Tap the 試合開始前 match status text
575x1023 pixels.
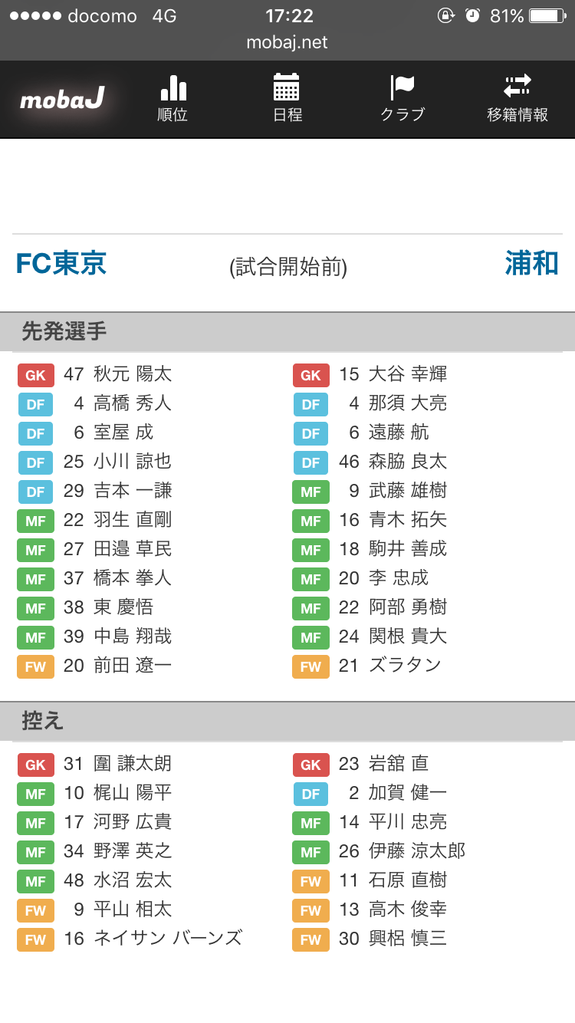click(x=288, y=268)
